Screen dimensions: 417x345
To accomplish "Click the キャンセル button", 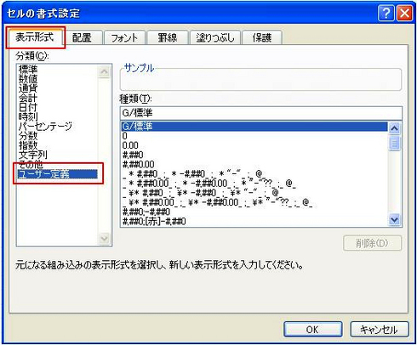I will pos(380,330).
